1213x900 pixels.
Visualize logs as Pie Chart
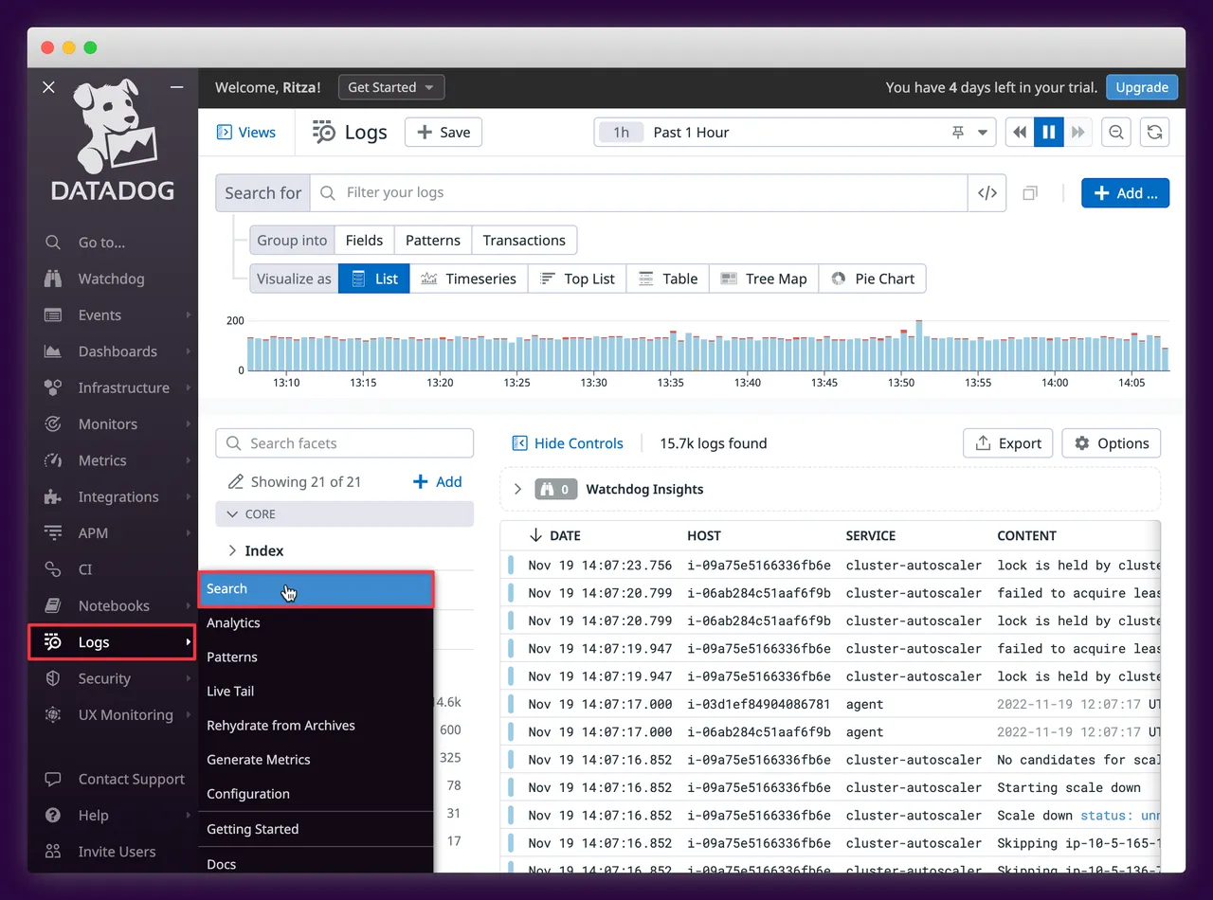pos(873,279)
